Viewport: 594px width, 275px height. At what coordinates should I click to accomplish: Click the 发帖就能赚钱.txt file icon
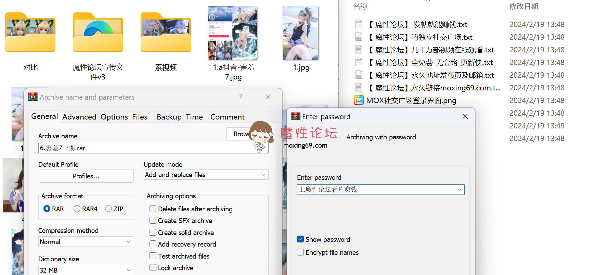tap(359, 24)
